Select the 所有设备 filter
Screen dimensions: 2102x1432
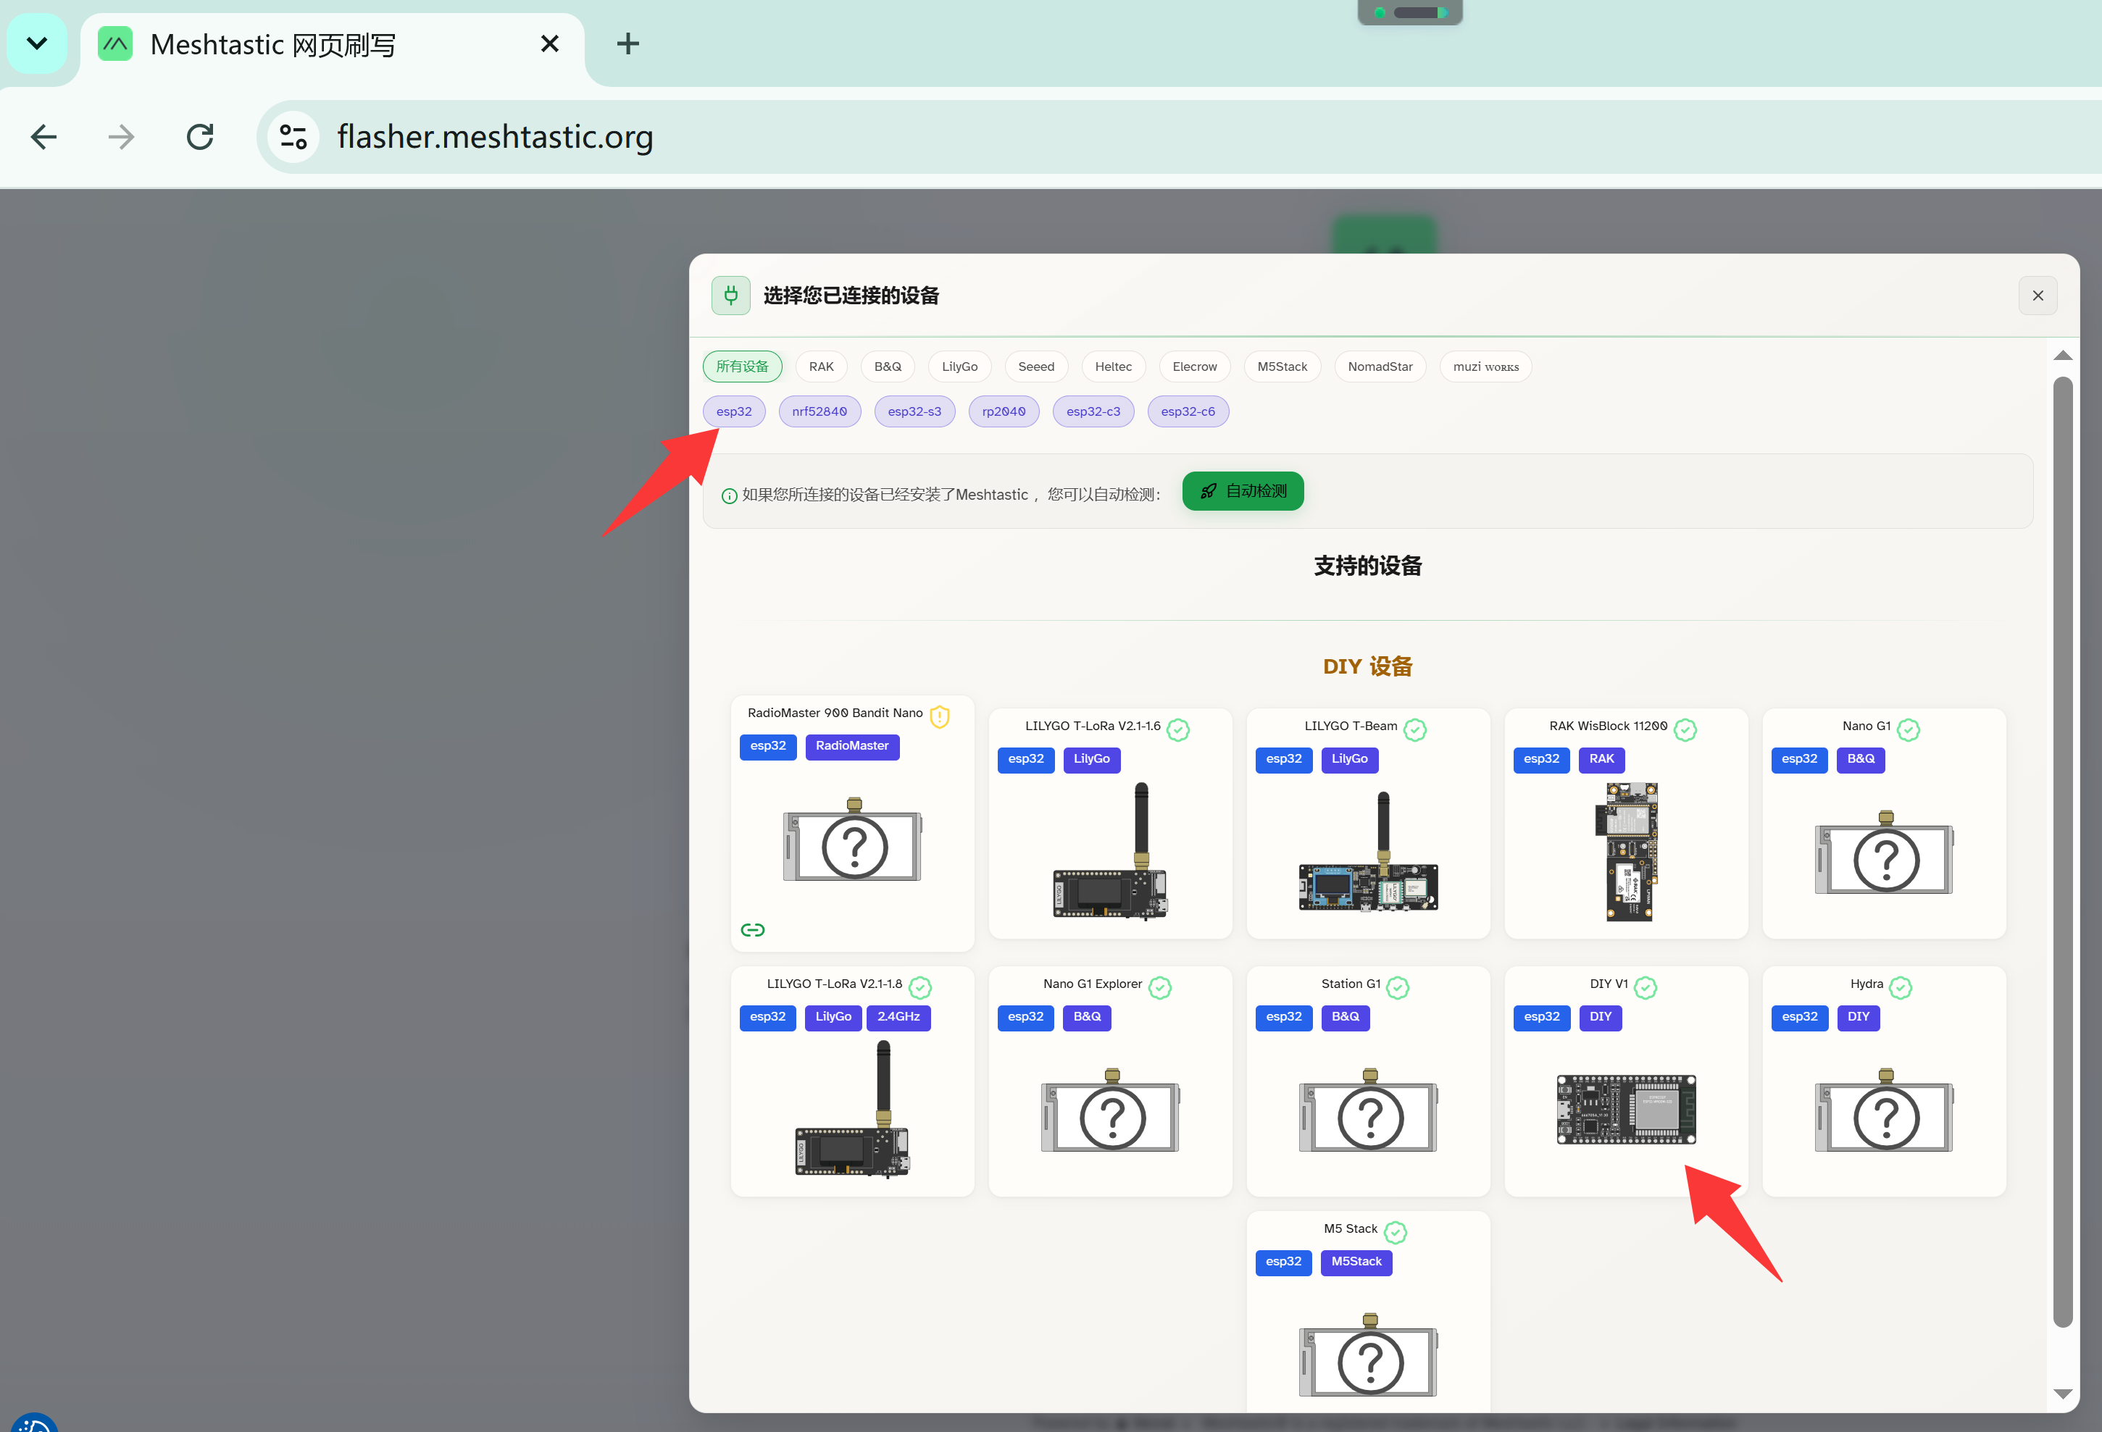point(743,366)
